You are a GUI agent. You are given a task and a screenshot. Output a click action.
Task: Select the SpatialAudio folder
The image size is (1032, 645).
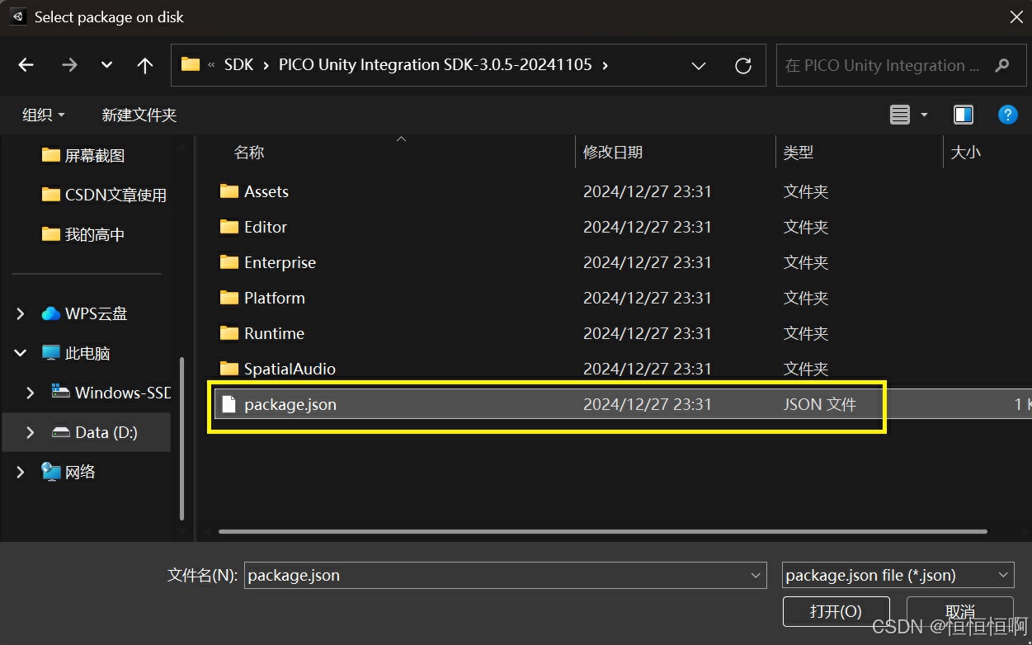point(290,369)
